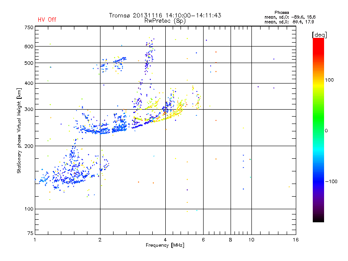Click the y-axis tick label '400'
Image resolution: width=348 pixels, height=261 pixels.
click(29, 84)
